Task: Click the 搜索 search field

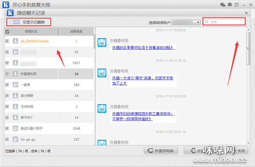Action: pyautogui.click(x=224, y=22)
